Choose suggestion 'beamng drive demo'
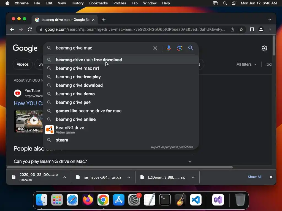Screen dimensions: 282x211 click(x=121, y=94)
